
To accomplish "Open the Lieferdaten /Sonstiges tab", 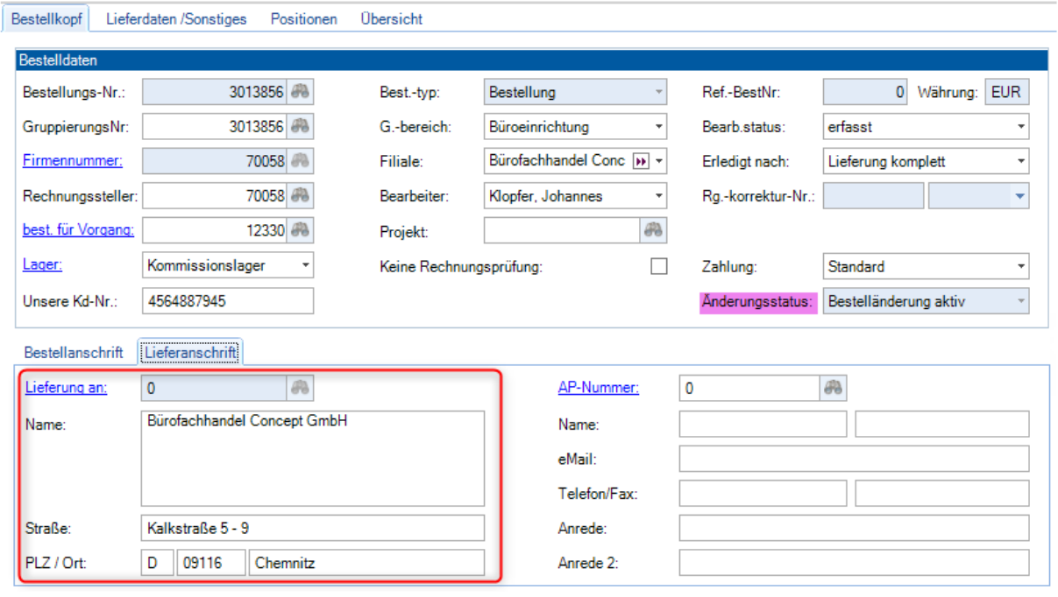I will (176, 18).
